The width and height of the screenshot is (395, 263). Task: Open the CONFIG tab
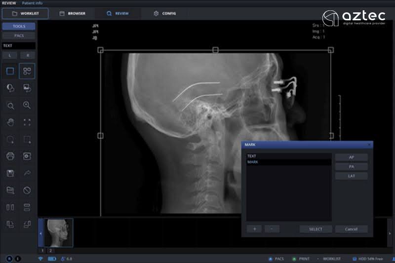point(165,13)
